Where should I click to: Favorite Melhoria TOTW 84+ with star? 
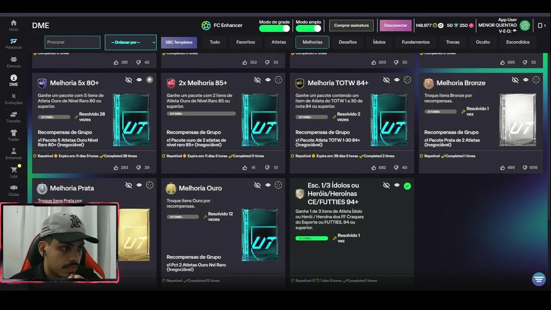click(407, 80)
